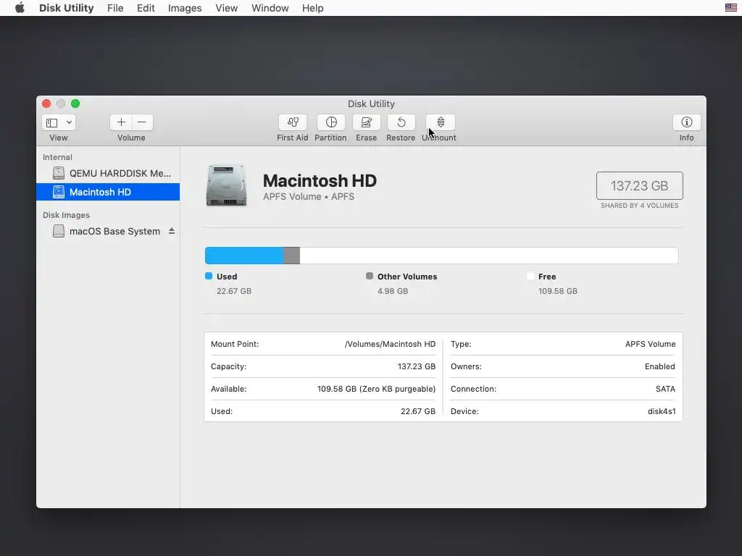Click the gray Other Volumes legend swatch
Viewport: 742px width, 556px height.
click(x=370, y=276)
